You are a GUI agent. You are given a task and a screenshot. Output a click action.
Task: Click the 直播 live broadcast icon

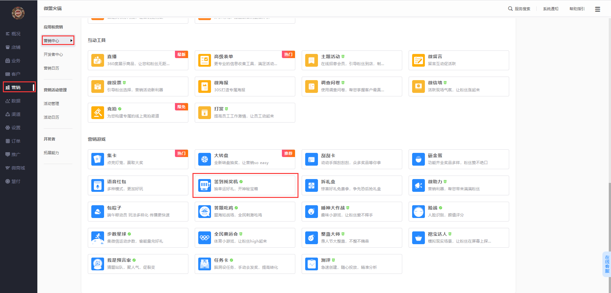(x=97, y=60)
